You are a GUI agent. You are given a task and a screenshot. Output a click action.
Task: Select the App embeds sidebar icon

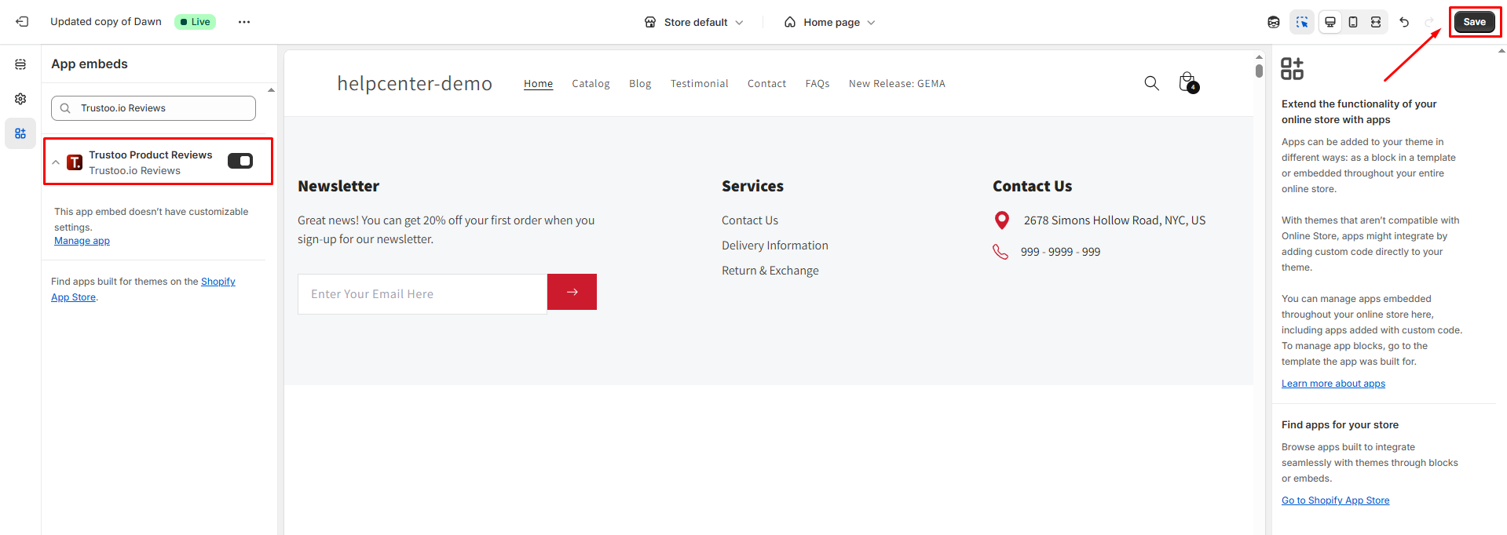pos(20,133)
